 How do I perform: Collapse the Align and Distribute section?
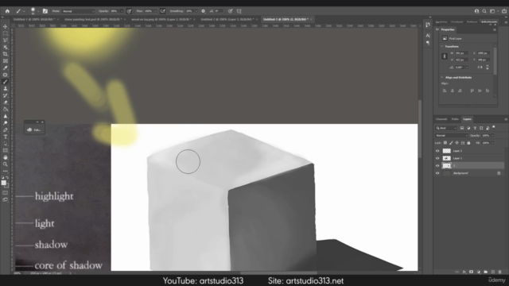[x=442, y=78]
